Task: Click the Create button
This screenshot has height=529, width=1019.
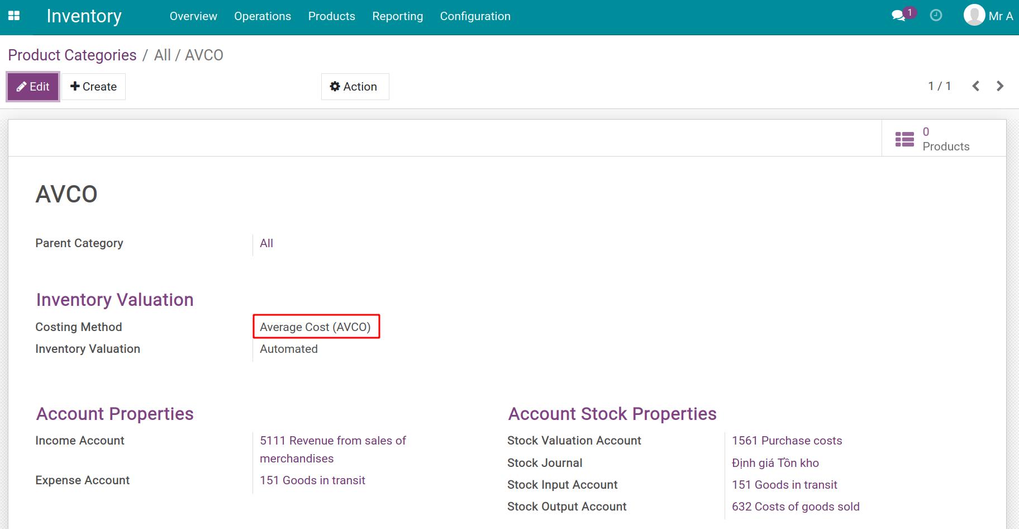Action: click(x=93, y=87)
